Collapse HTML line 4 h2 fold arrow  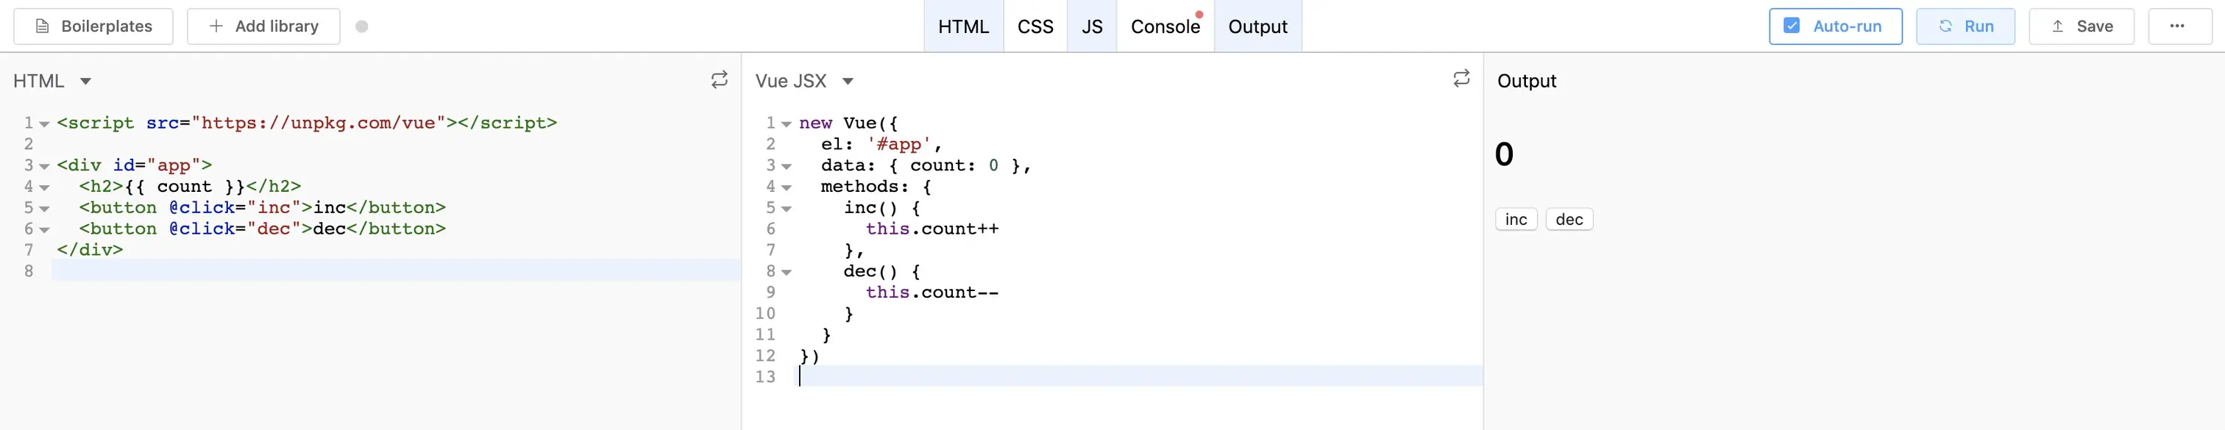point(44,187)
